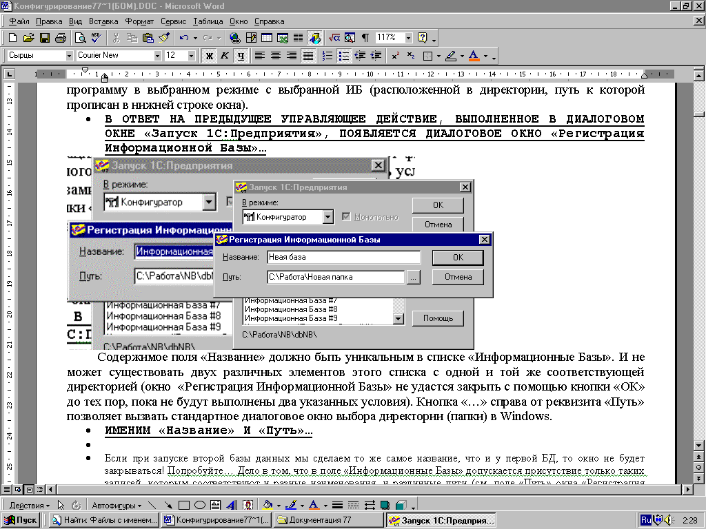Apply superscript formatting
The image size is (706, 529).
(x=395, y=56)
